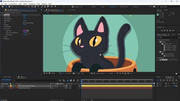Open the Composition menu
The width and height of the screenshot is (180, 101).
pyautogui.click(x=13, y=4)
